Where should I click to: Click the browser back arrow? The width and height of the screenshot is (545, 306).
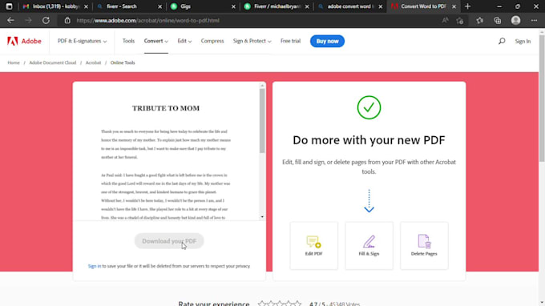pyautogui.click(x=10, y=21)
